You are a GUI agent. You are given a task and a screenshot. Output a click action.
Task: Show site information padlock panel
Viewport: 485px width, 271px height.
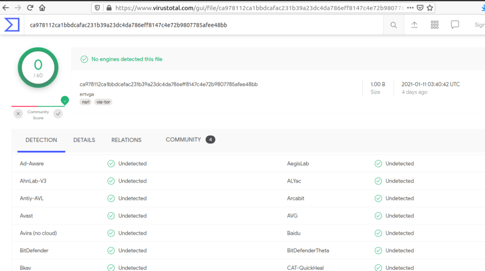pos(109,8)
